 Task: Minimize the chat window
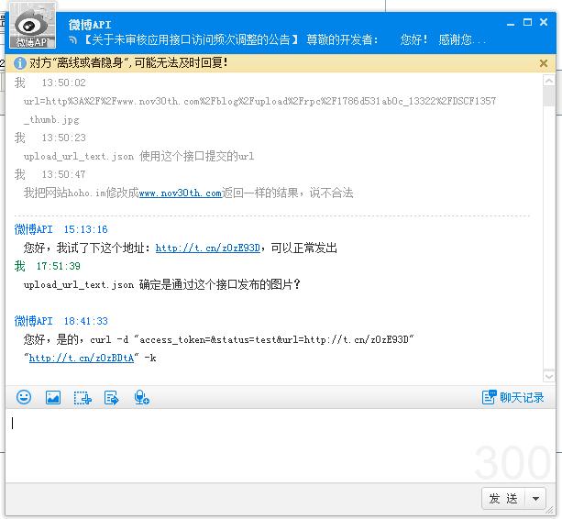click(511, 23)
